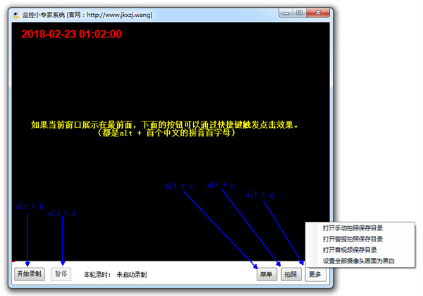423x296 pixels.
Task: Click the 未启动录制 recording status text
Action: tap(132, 274)
